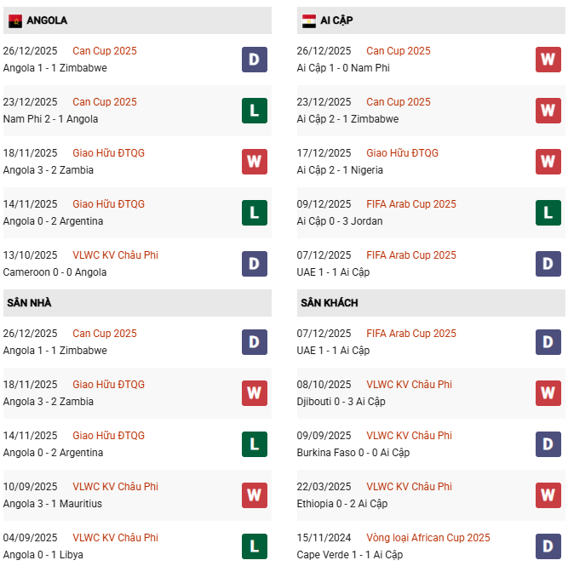568x566 pixels.
Task: Click win badge for Djibouti 0-3 Ai Cập
Action: pos(548,393)
